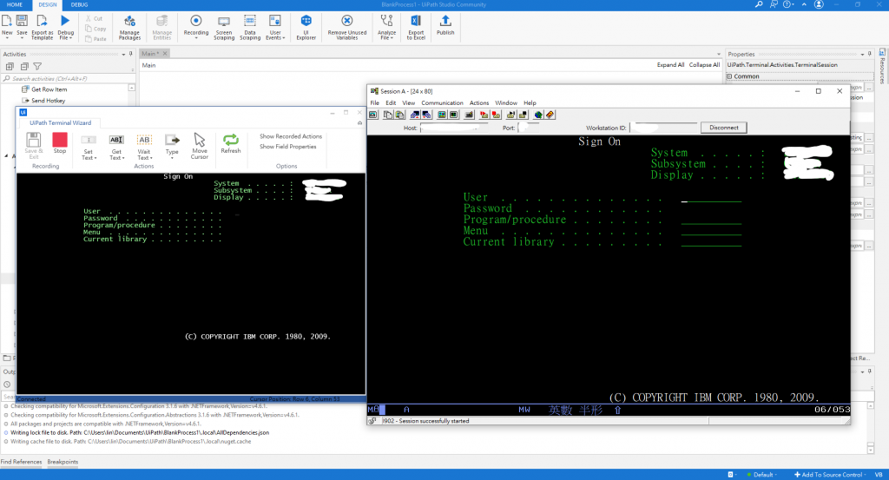Click the Screen Scraping tool
The image size is (889, 480).
pos(224,27)
